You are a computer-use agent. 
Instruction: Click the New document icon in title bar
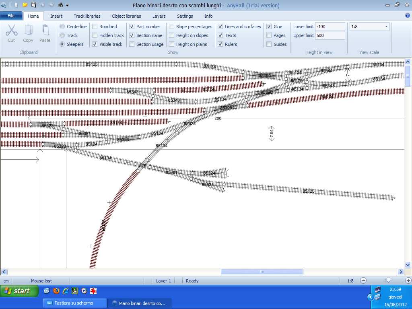[x=16, y=5]
